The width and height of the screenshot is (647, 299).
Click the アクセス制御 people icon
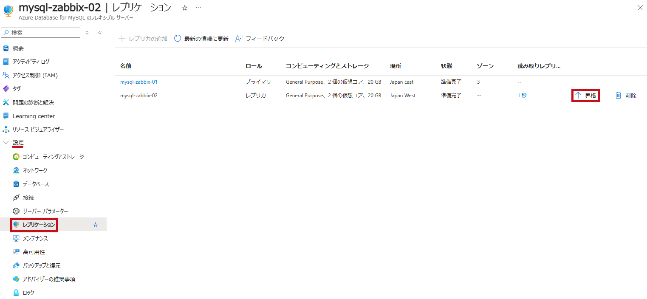point(6,75)
